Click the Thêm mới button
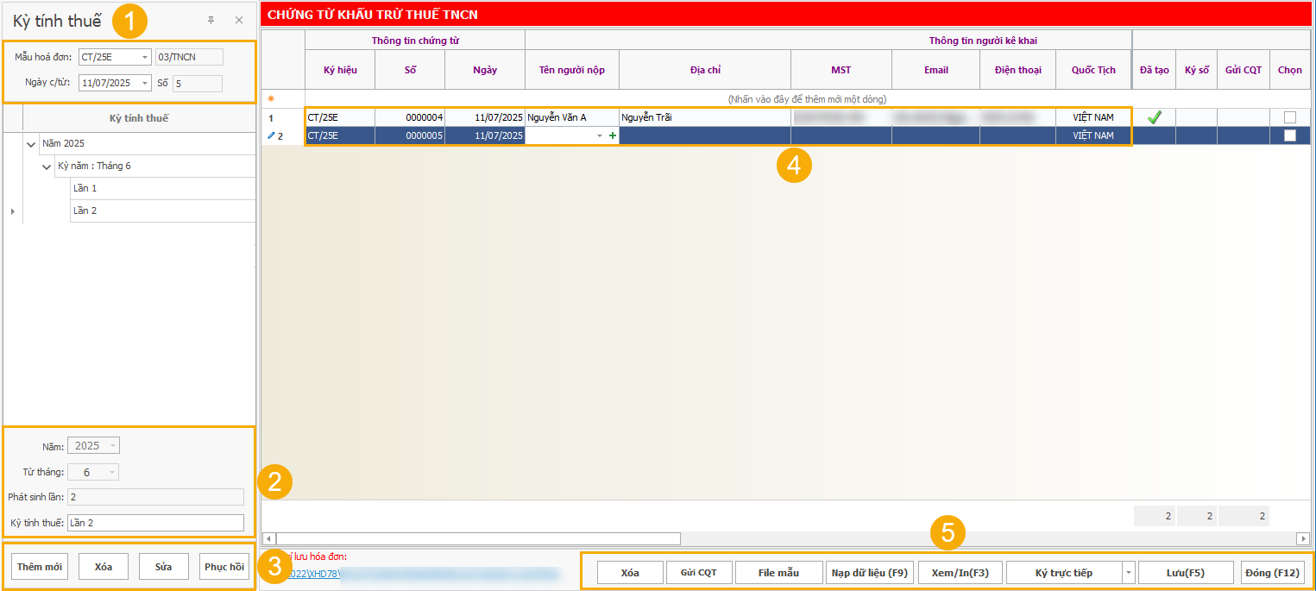This screenshot has width=1316, height=591. tap(40, 567)
